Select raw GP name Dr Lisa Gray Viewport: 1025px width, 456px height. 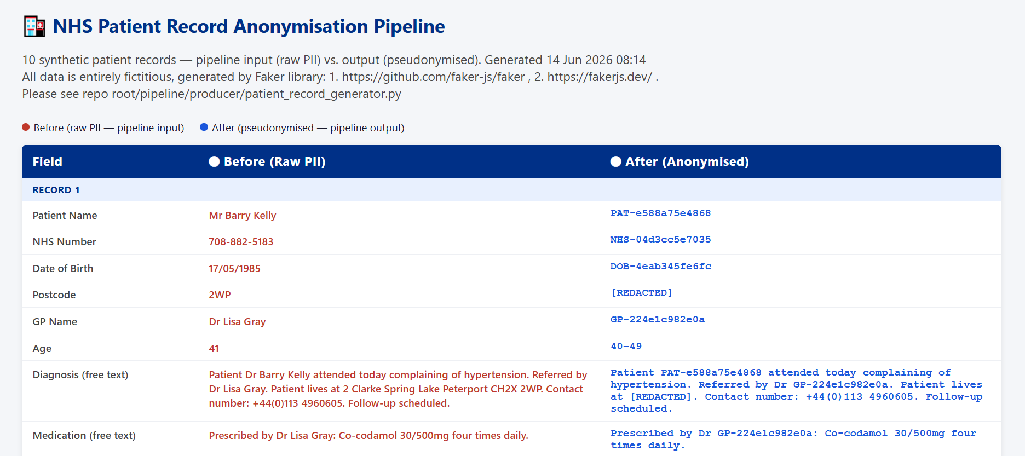(237, 321)
